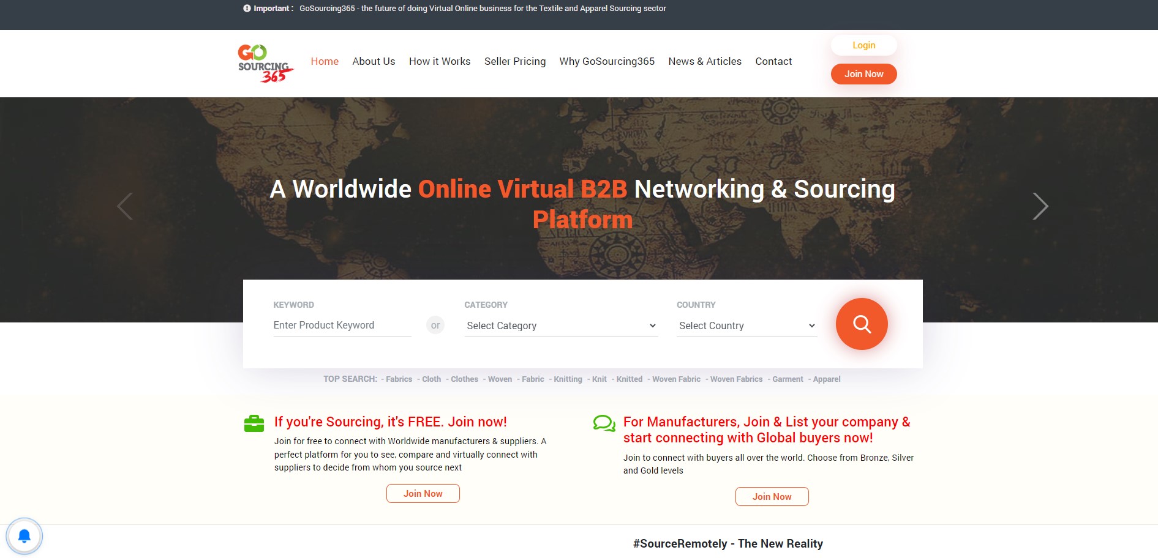Click the orange search magnifier button
Viewport: 1158px width, 558px height.
(862, 324)
